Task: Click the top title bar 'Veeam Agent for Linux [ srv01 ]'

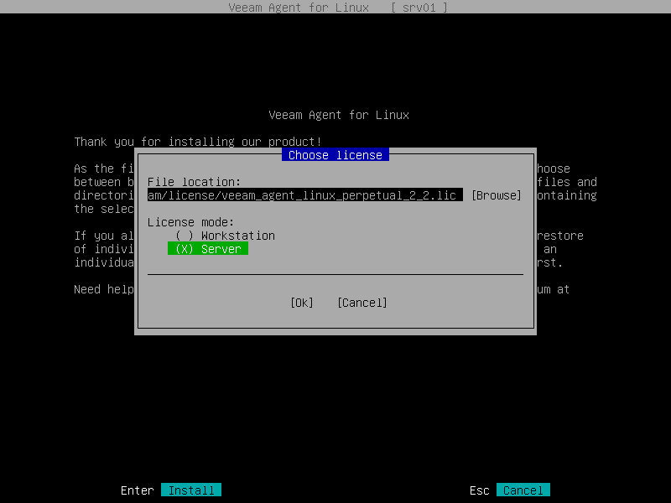Action: 335,7
